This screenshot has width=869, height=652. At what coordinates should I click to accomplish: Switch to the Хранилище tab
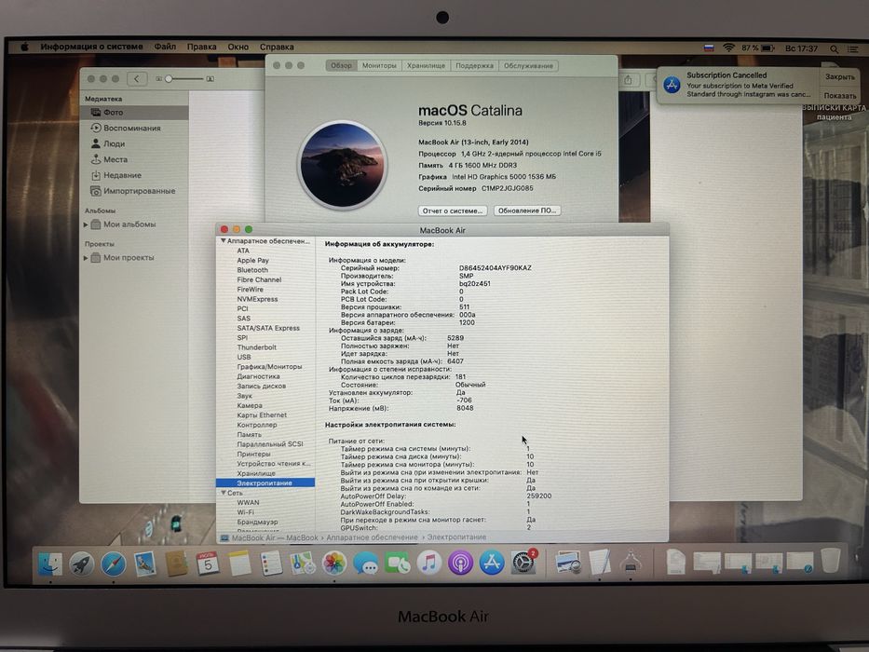[x=426, y=65]
